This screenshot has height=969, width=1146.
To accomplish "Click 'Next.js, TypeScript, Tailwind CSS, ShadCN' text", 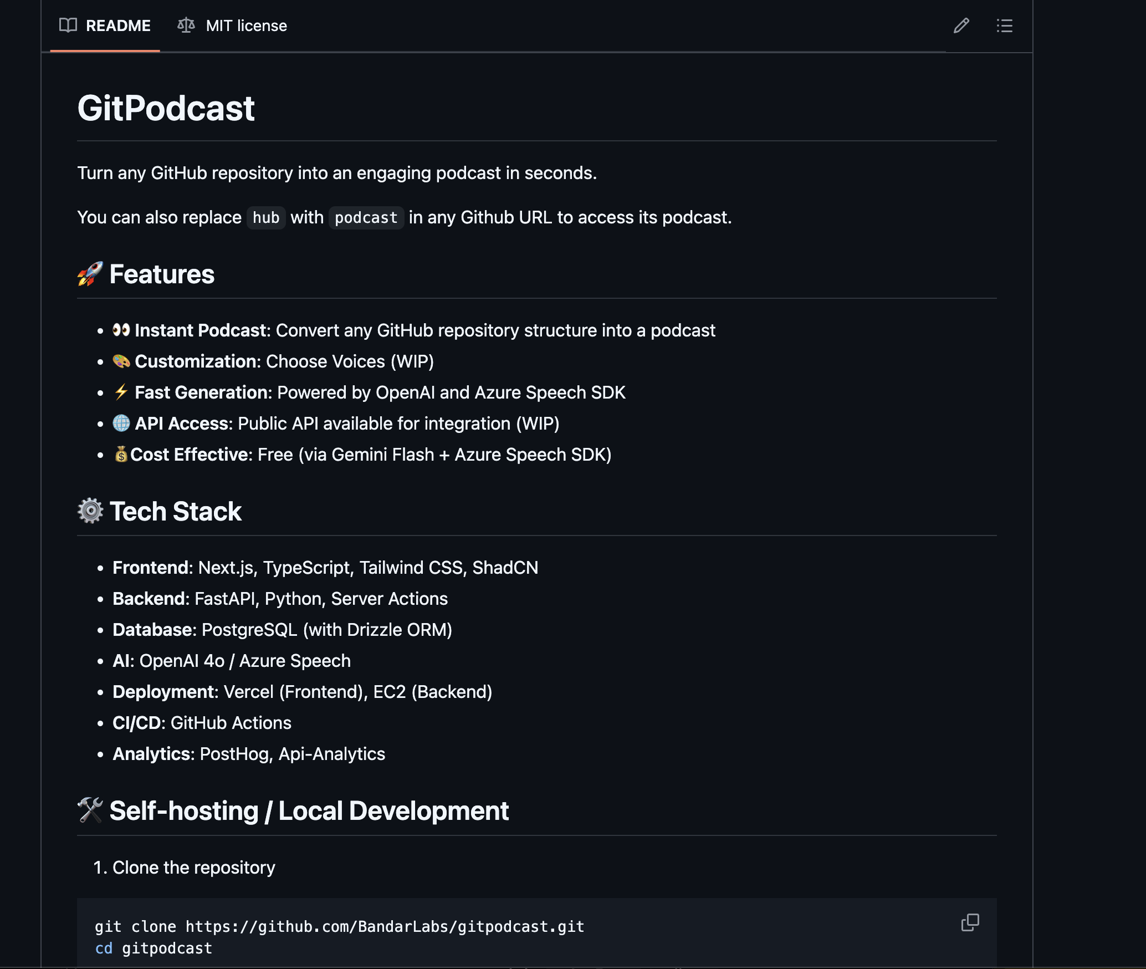I will (x=369, y=568).
